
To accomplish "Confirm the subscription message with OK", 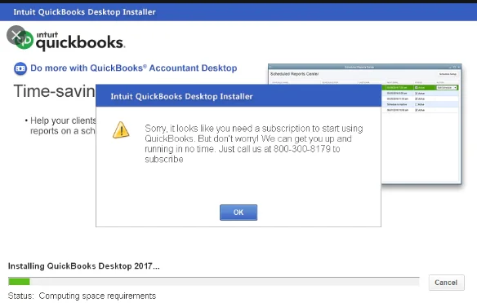I will pos(238,213).
